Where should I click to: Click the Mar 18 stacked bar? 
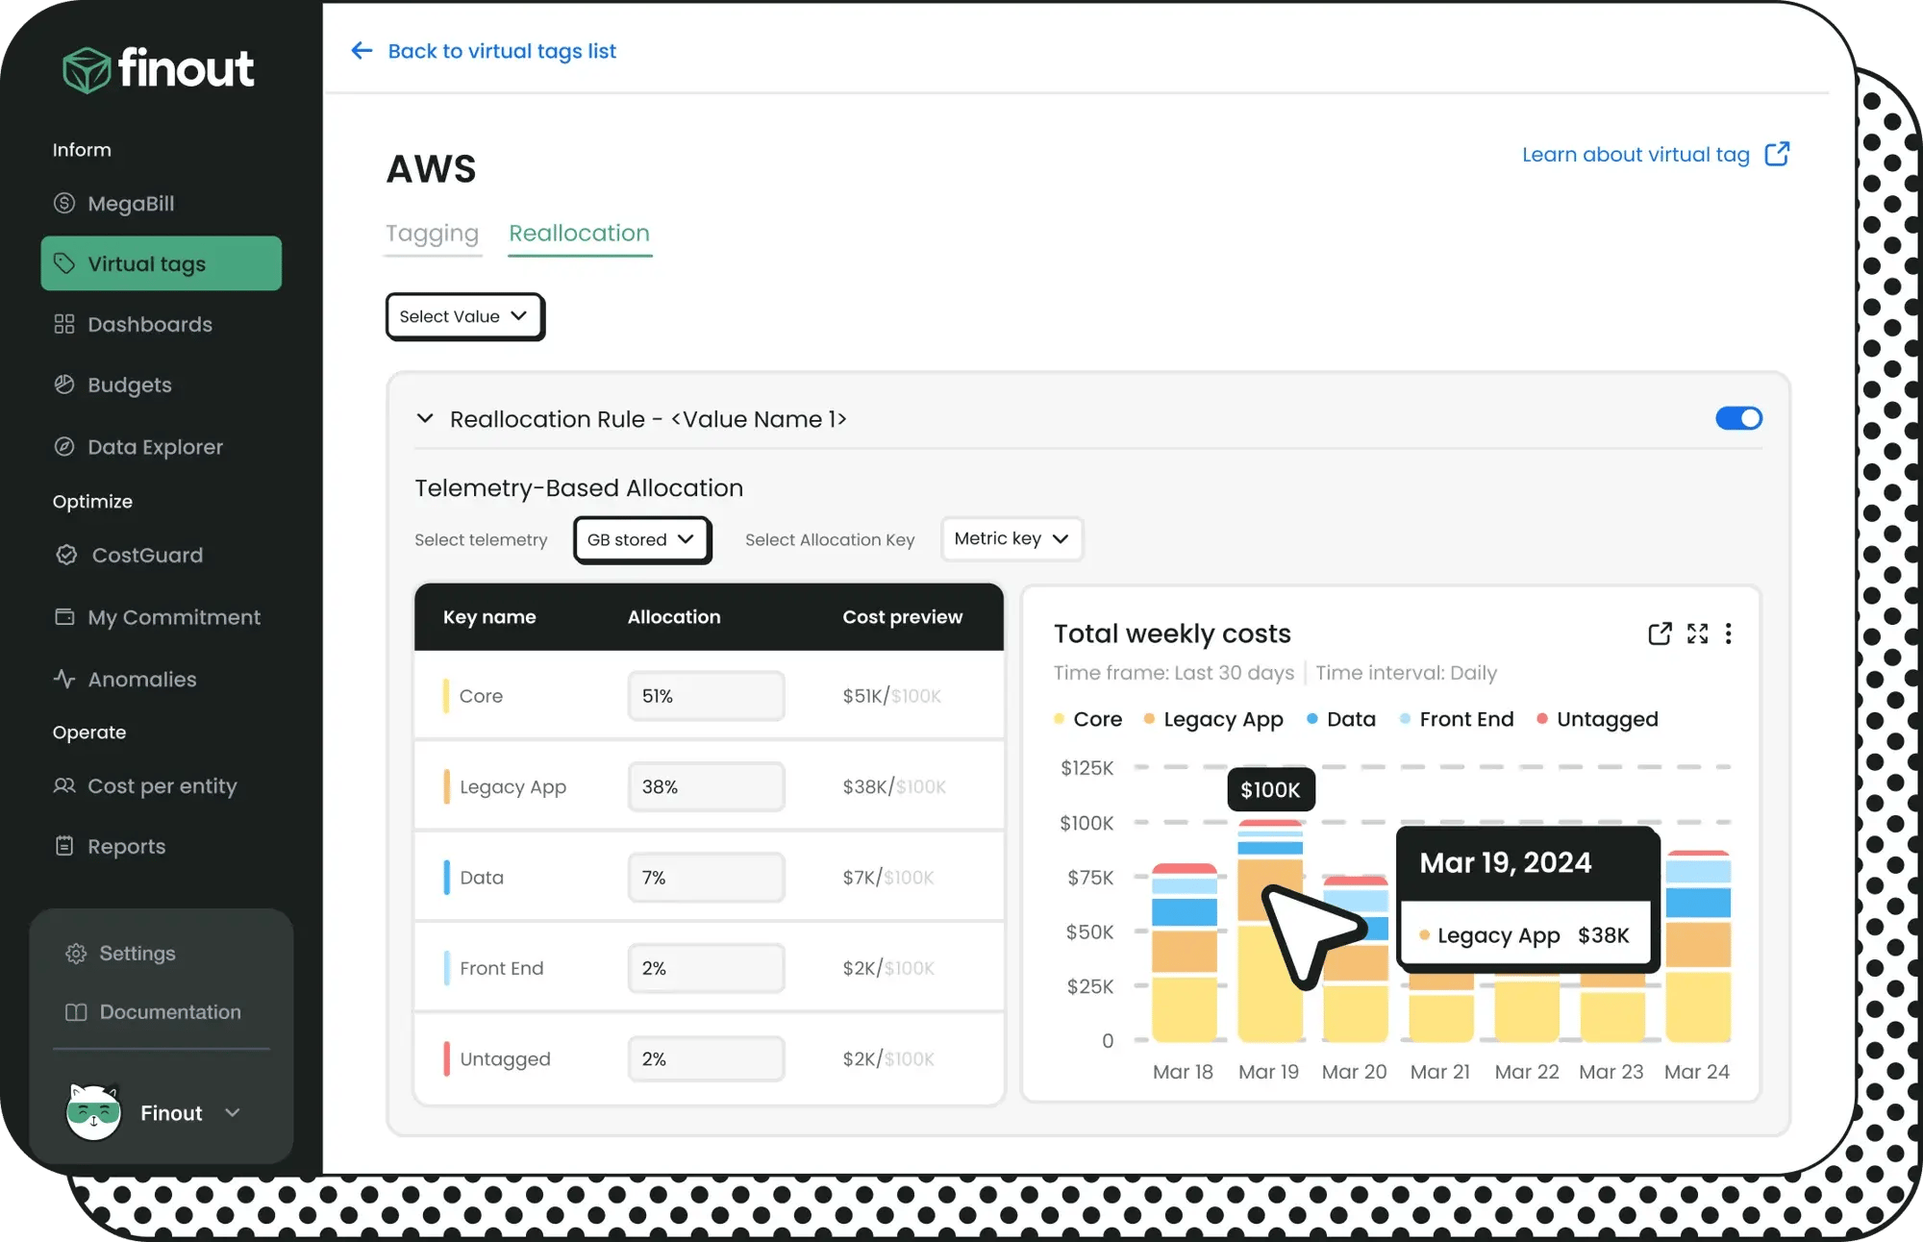point(1184,952)
